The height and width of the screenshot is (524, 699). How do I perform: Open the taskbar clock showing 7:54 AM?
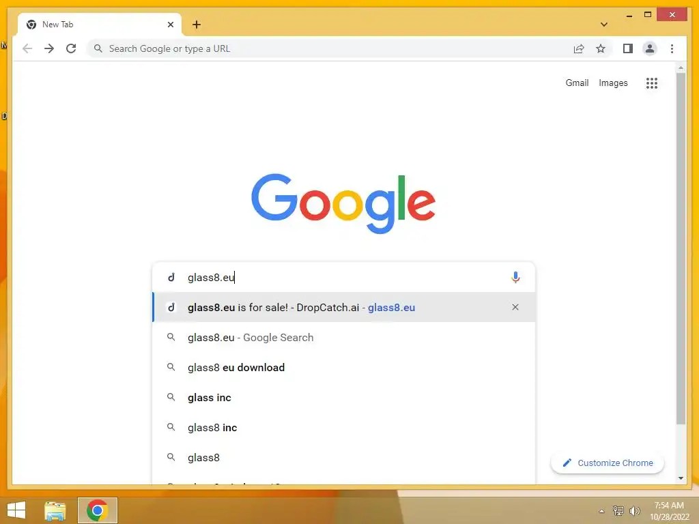coord(669,510)
